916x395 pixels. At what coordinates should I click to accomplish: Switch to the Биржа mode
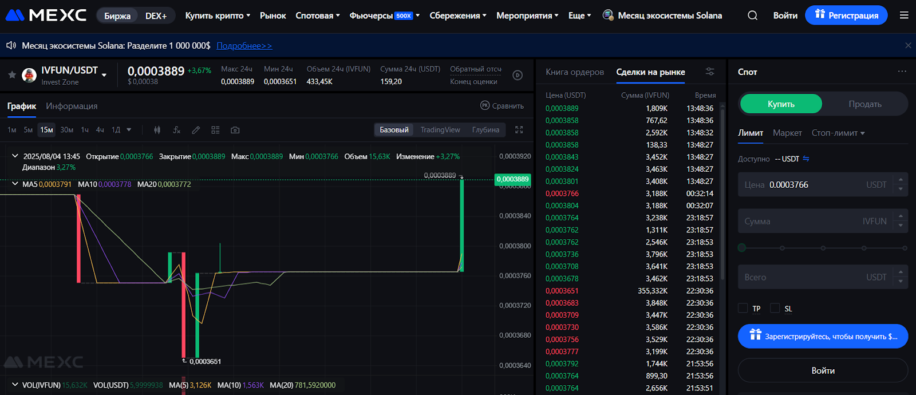coord(117,15)
